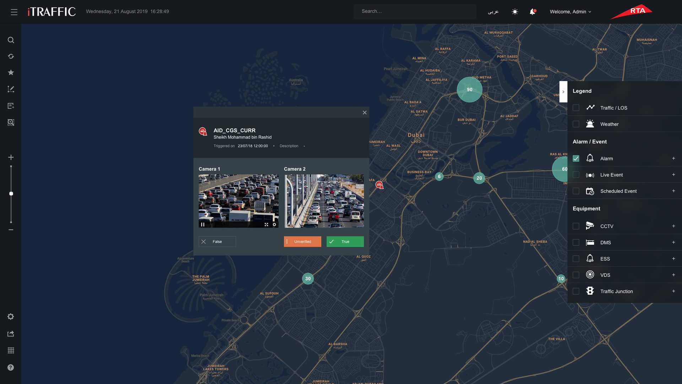The image size is (682, 384).
Task: Open Camera 1 video settings gear
Action: (274, 224)
